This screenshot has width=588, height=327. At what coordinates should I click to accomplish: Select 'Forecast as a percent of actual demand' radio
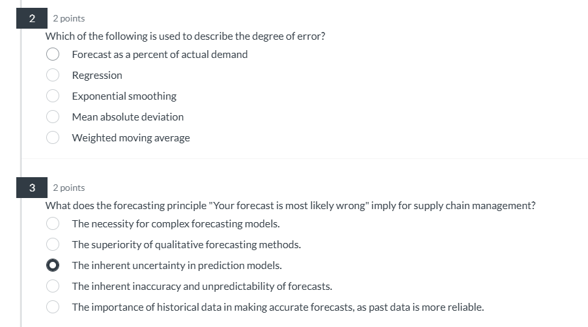tap(53, 54)
